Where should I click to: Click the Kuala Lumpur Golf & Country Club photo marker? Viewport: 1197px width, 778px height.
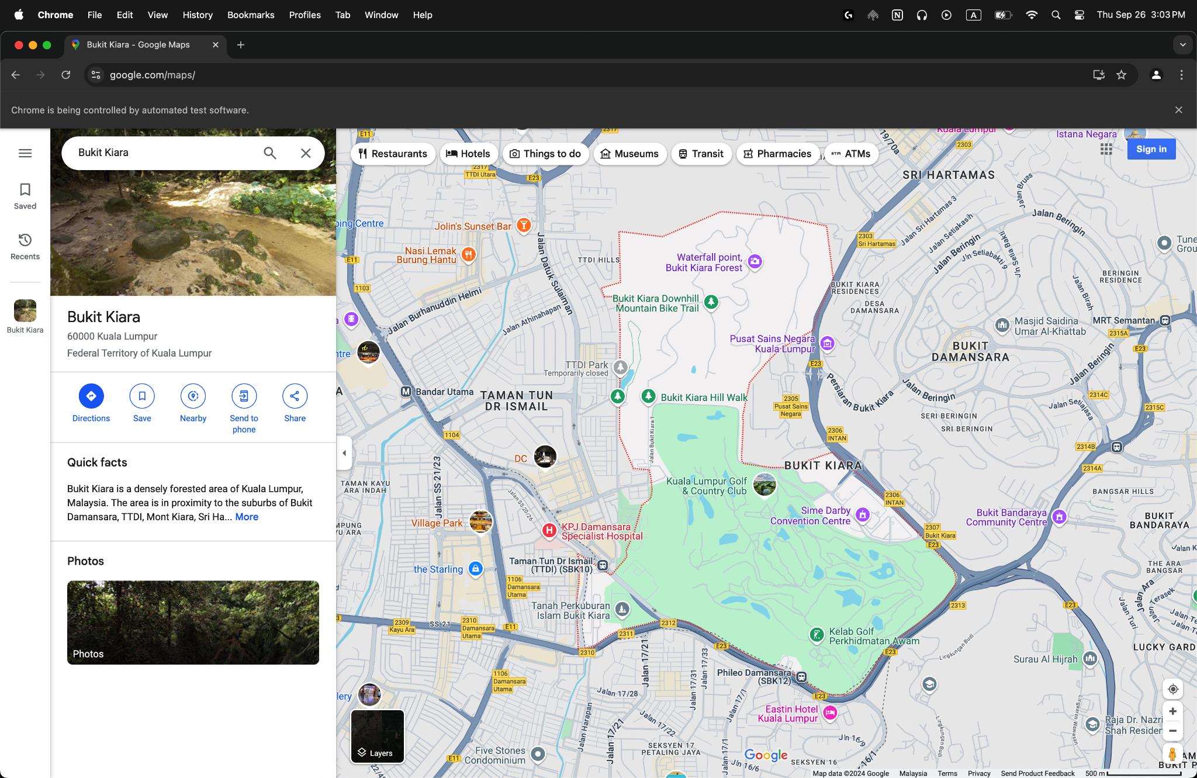(764, 485)
